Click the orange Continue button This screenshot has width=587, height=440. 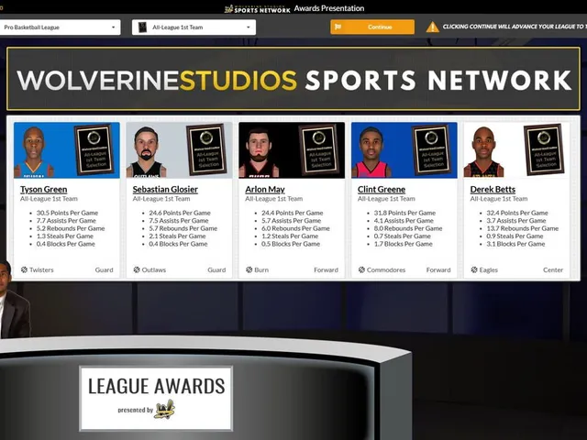372,27
